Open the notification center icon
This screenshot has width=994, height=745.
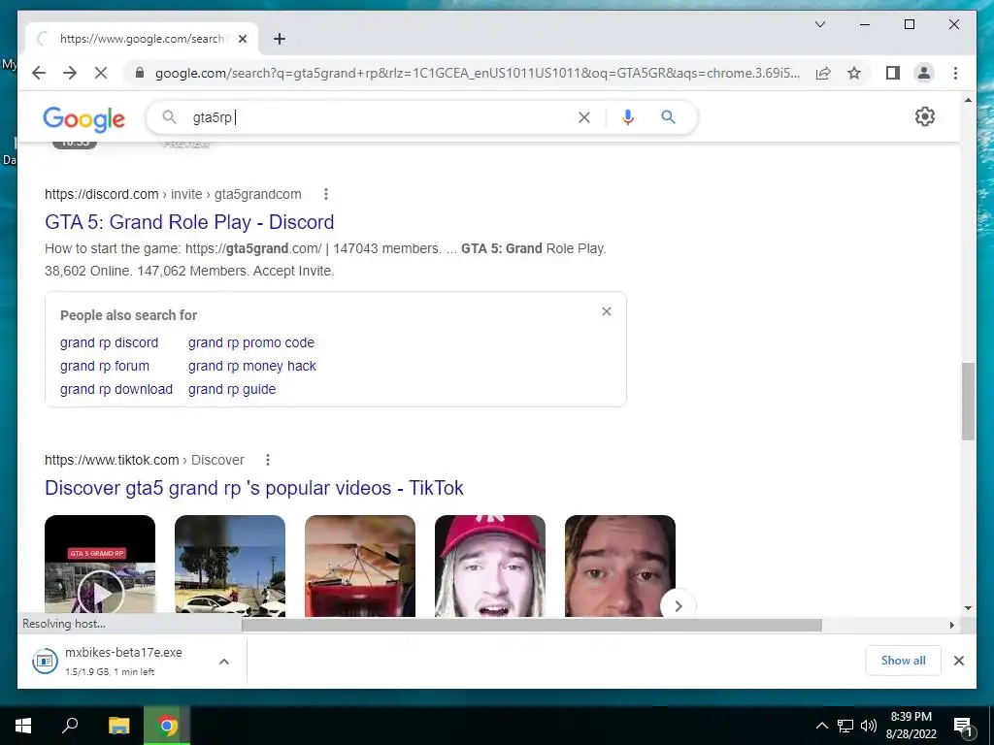[963, 727]
